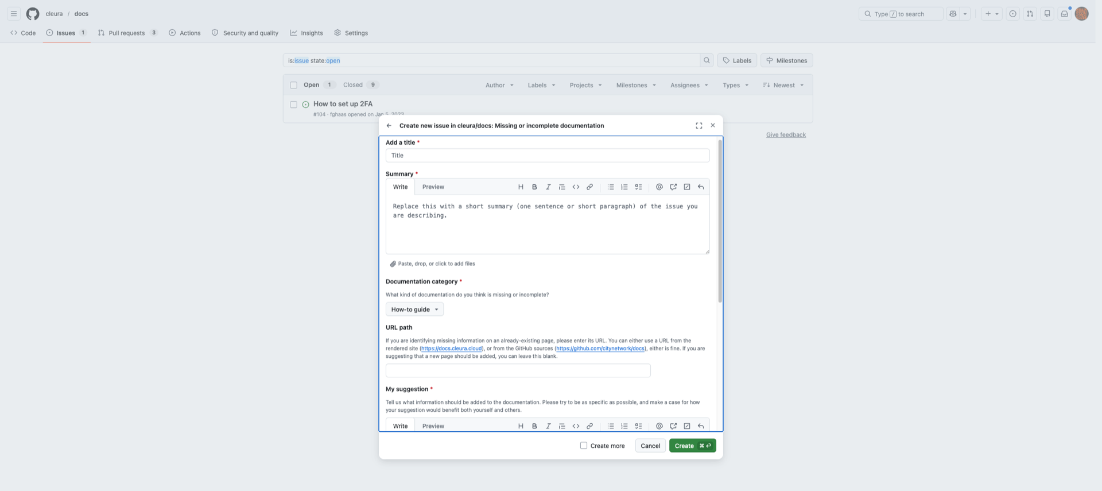Mention a user in Summary editor
1102x491 pixels.
point(659,187)
